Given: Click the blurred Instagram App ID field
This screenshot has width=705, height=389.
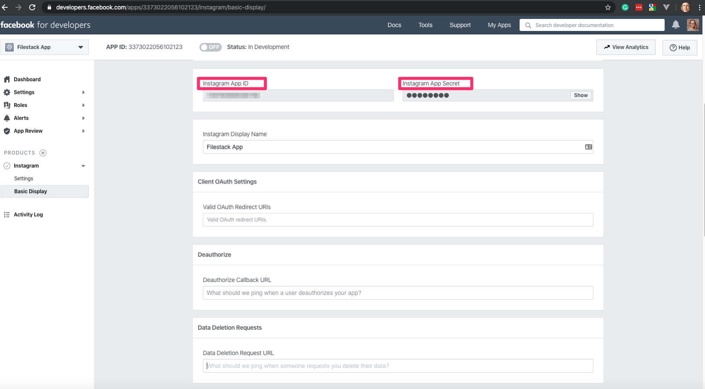Looking at the screenshot, I should click(298, 95).
